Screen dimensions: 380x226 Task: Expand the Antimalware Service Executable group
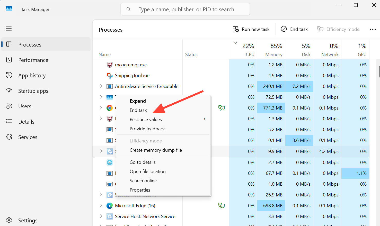coord(101,86)
